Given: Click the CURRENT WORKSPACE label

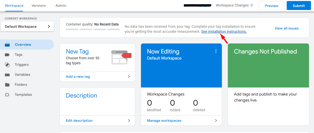Looking at the screenshot, I should coord(21,18).
